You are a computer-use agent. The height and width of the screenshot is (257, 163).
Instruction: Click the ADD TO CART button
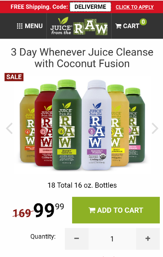pos(116,210)
